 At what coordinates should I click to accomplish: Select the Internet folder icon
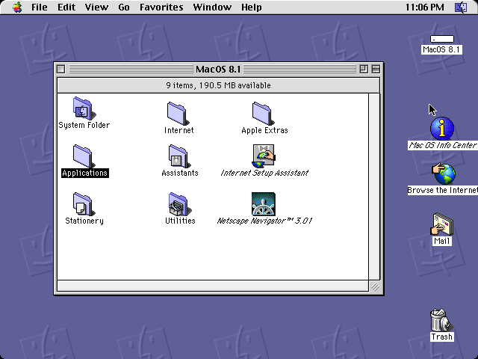[x=178, y=114]
